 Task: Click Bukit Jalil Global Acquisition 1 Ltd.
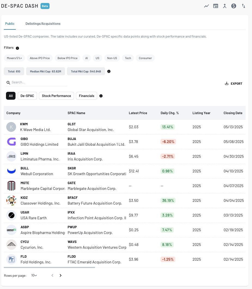coord(96,144)
